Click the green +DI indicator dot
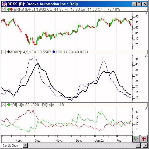Viewport: 149px width, 149px height. 9,105
